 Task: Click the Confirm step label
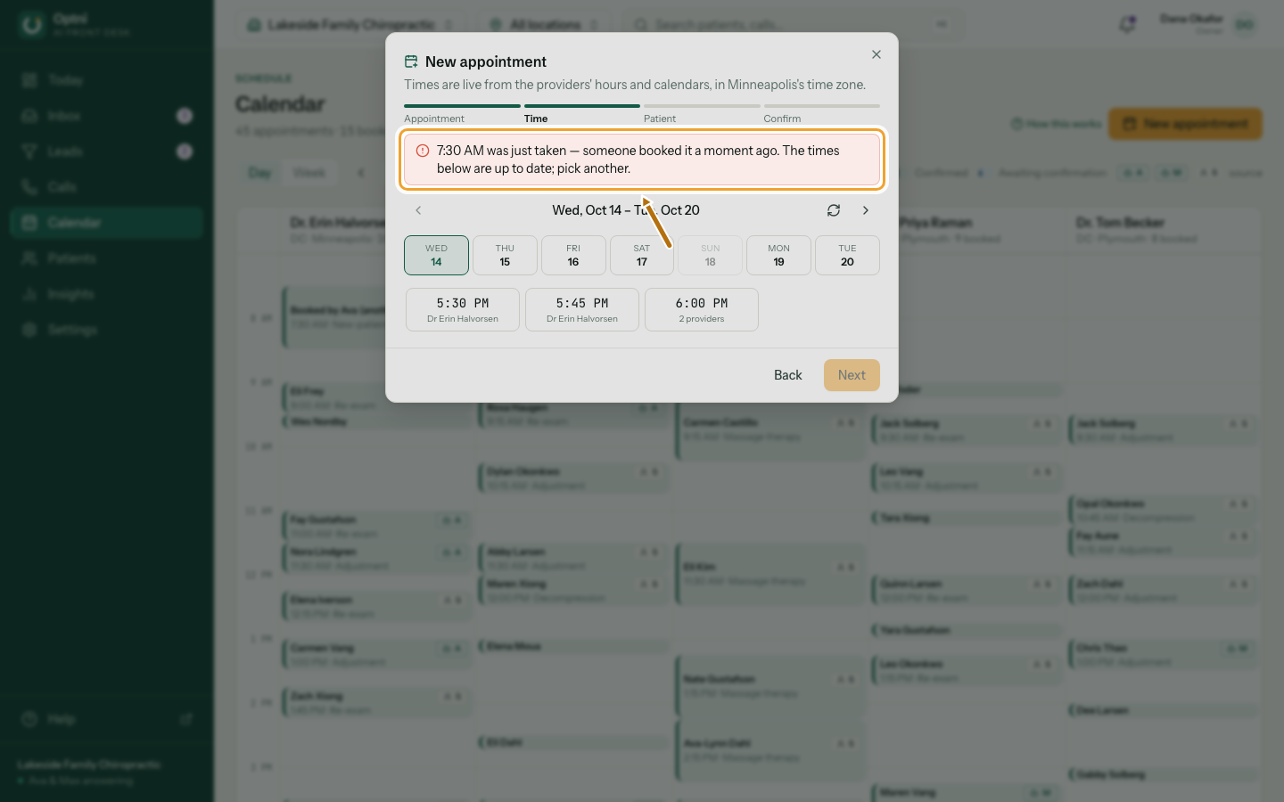782,119
